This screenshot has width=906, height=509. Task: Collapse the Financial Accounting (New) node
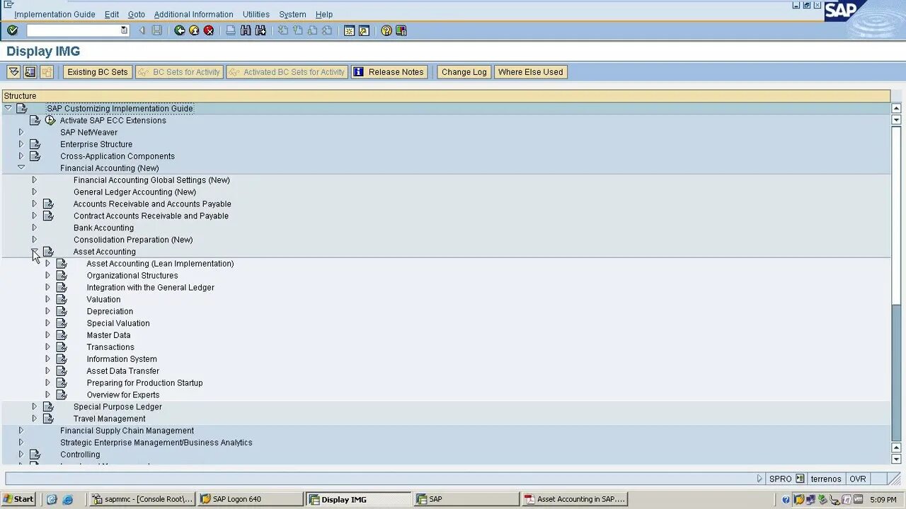21,168
